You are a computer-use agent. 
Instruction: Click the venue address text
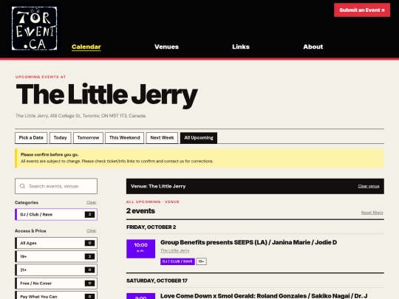click(x=81, y=116)
